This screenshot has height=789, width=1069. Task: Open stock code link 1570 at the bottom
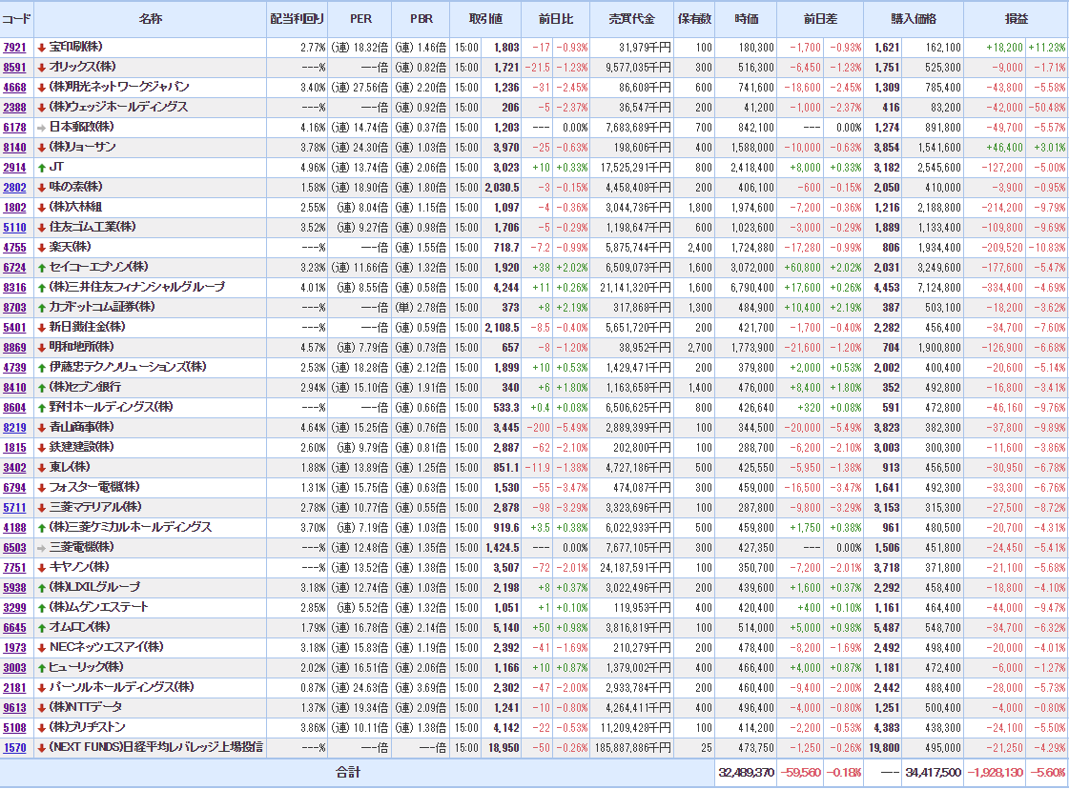point(15,747)
